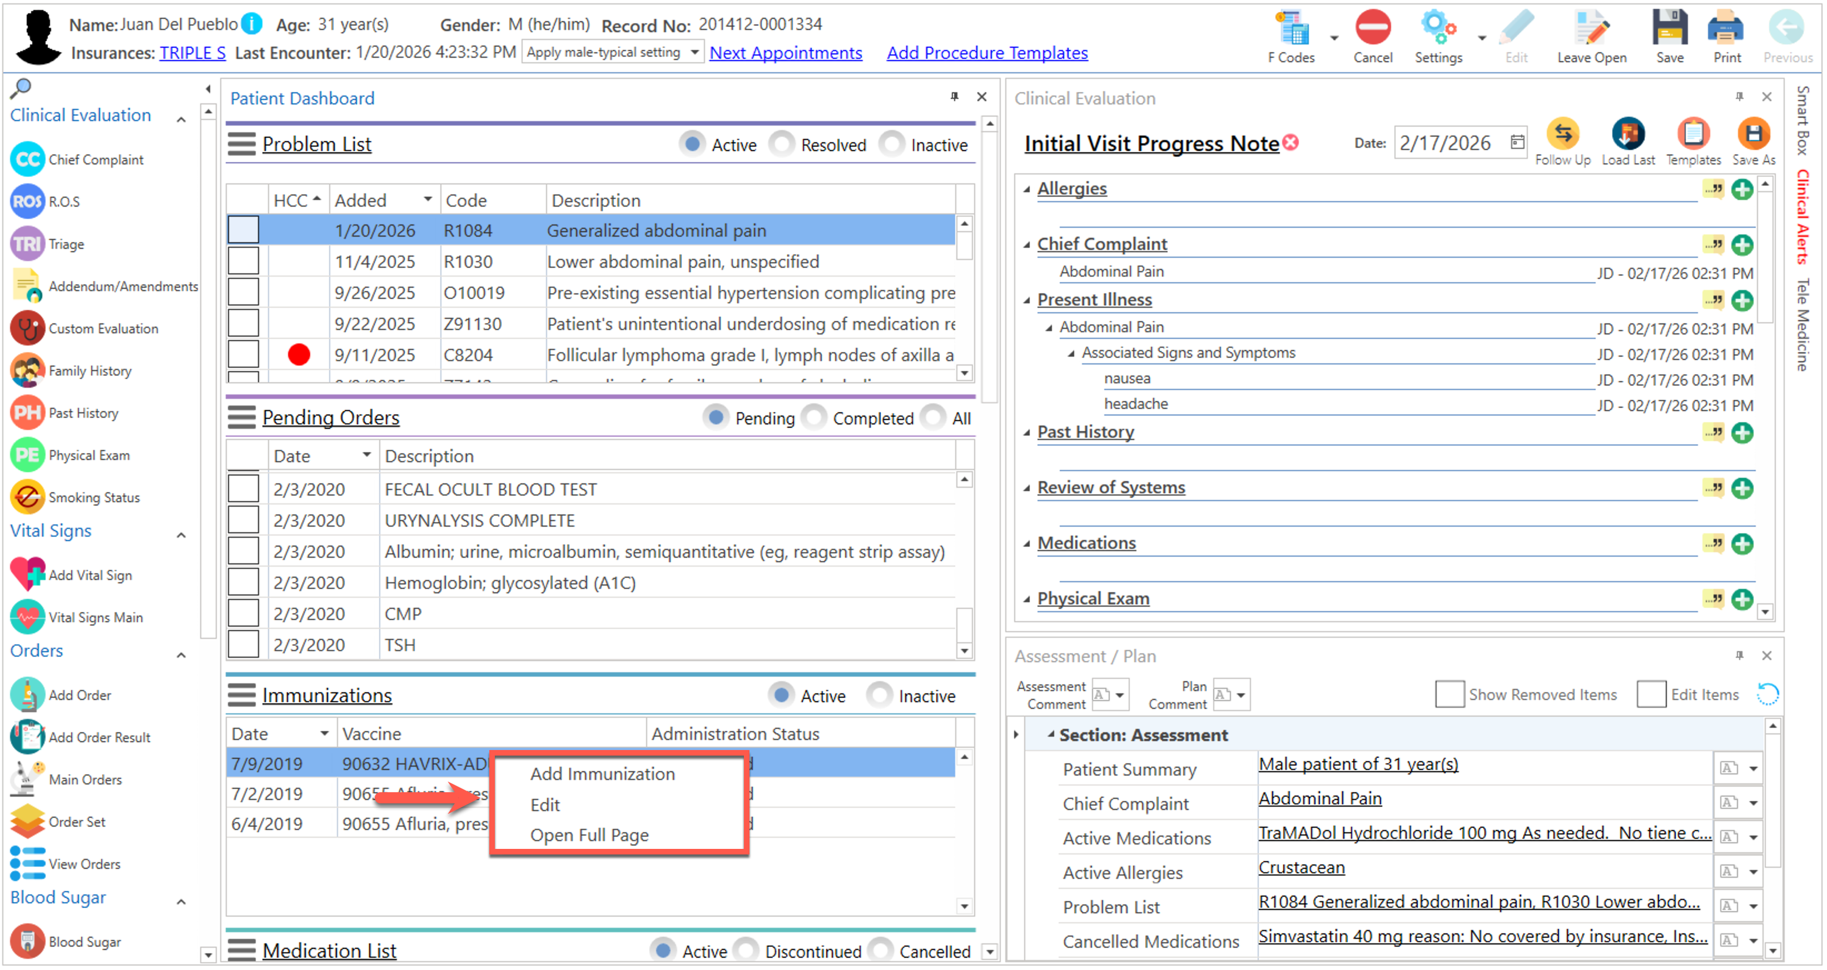
Task: Select the Completed radio in Pending Orders
Action: pos(814,418)
